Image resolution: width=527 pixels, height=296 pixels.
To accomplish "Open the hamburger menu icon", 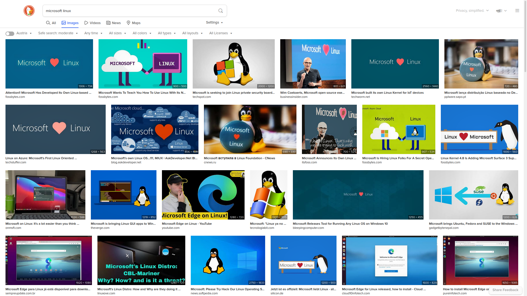I will pos(517,11).
